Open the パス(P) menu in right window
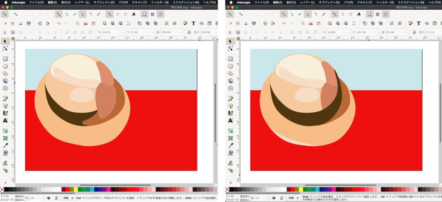The image size is (442, 202). (348, 3)
